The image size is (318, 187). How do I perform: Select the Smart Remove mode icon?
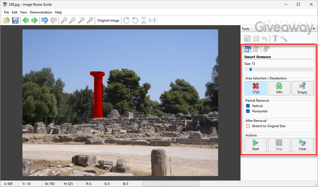(248, 49)
